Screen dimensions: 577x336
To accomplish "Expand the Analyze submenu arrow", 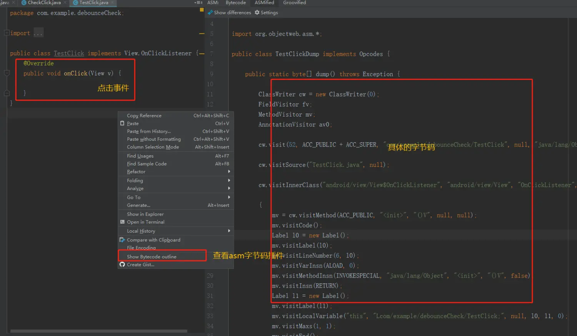I will tap(229, 188).
